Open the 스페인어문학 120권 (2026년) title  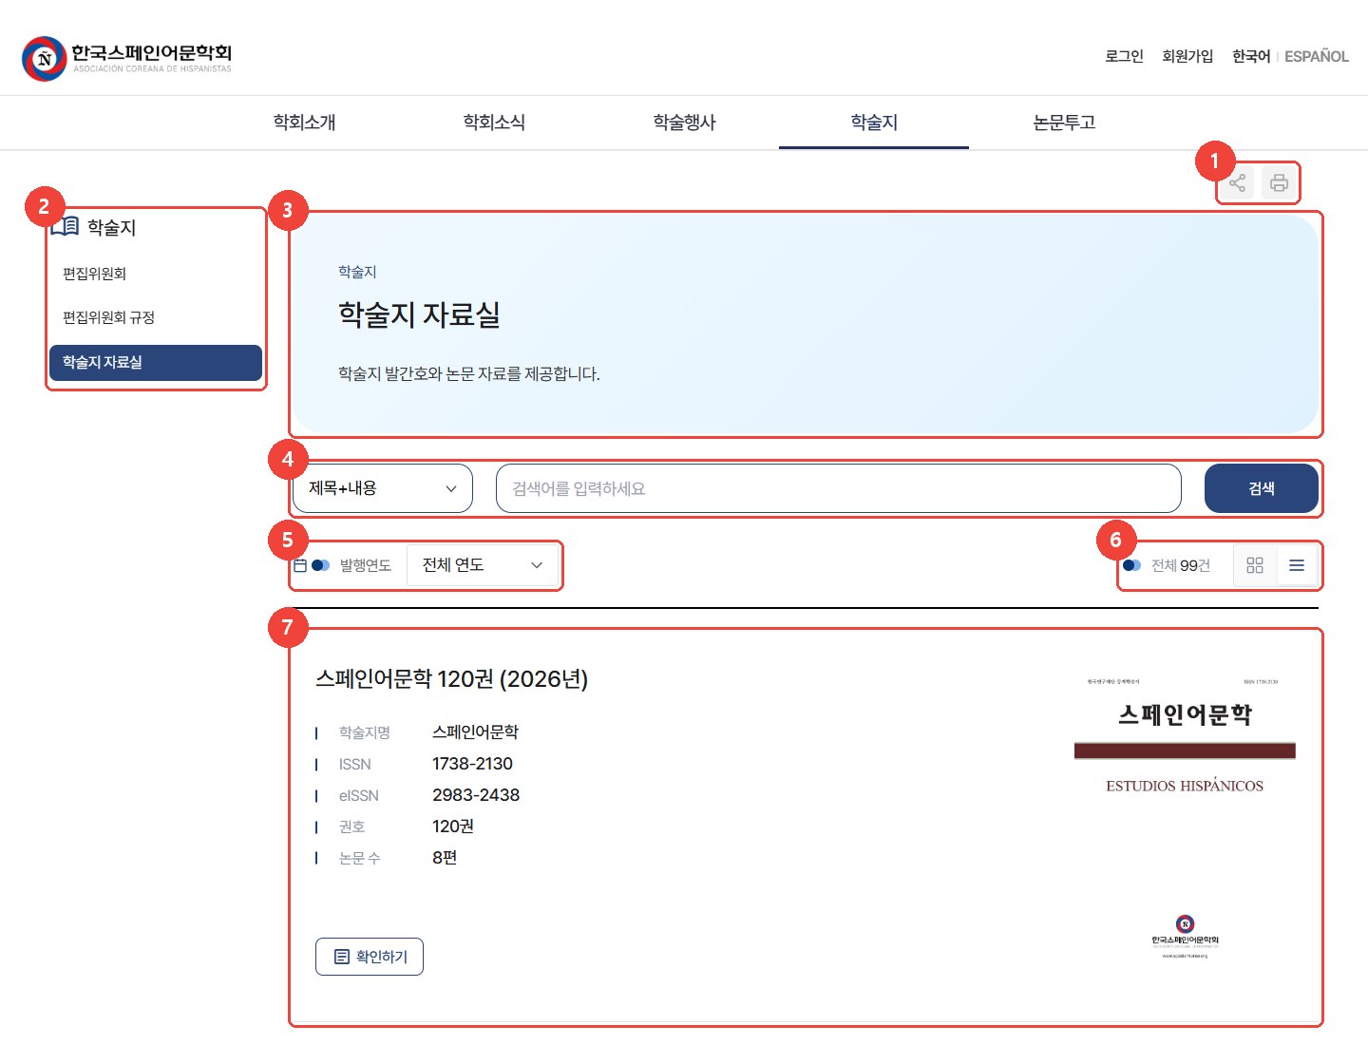pos(451,679)
